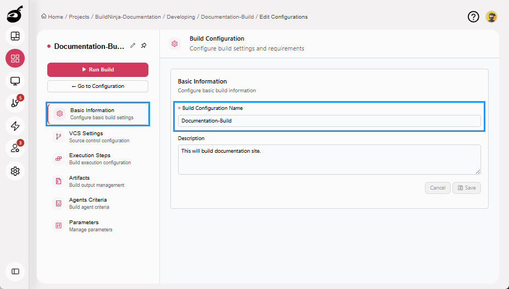Click the Cancel button
Viewport: 509px width, 289px height.
pyautogui.click(x=438, y=188)
